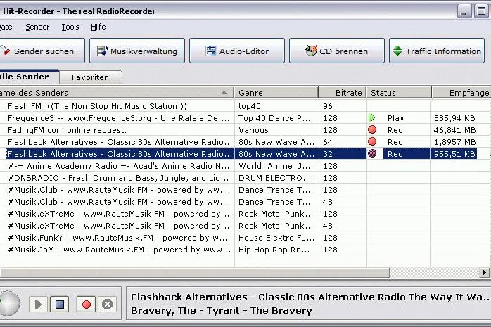Click the 955,51 KB received value
This screenshot has width=491, height=327.
point(454,154)
